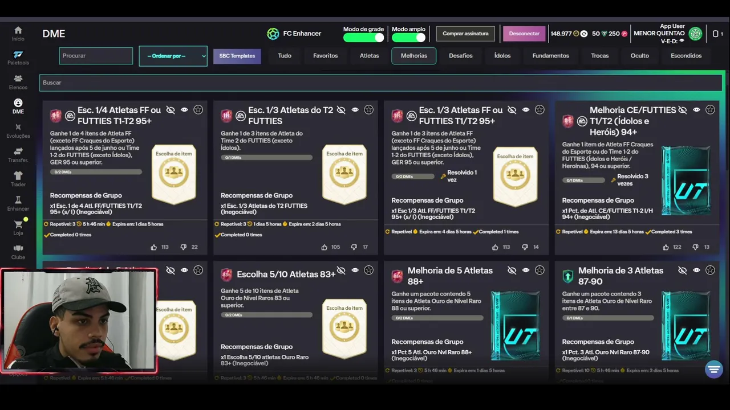Open the Ídolos tab
Viewport: 730px width, 410px height.
pyautogui.click(x=502, y=56)
